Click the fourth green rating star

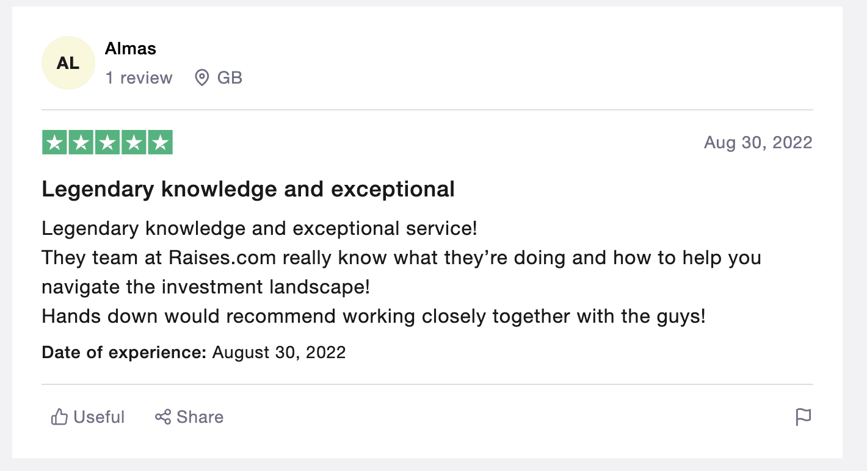[x=134, y=143]
